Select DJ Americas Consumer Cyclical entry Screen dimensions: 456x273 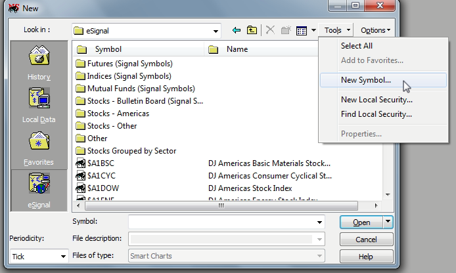point(270,176)
